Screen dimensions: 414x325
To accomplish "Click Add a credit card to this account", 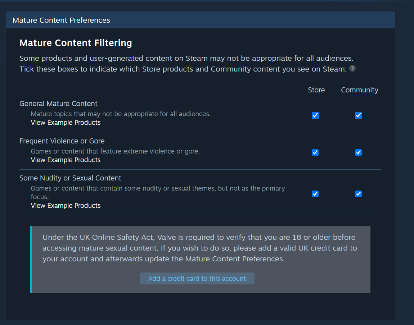I will coord(197,278).
